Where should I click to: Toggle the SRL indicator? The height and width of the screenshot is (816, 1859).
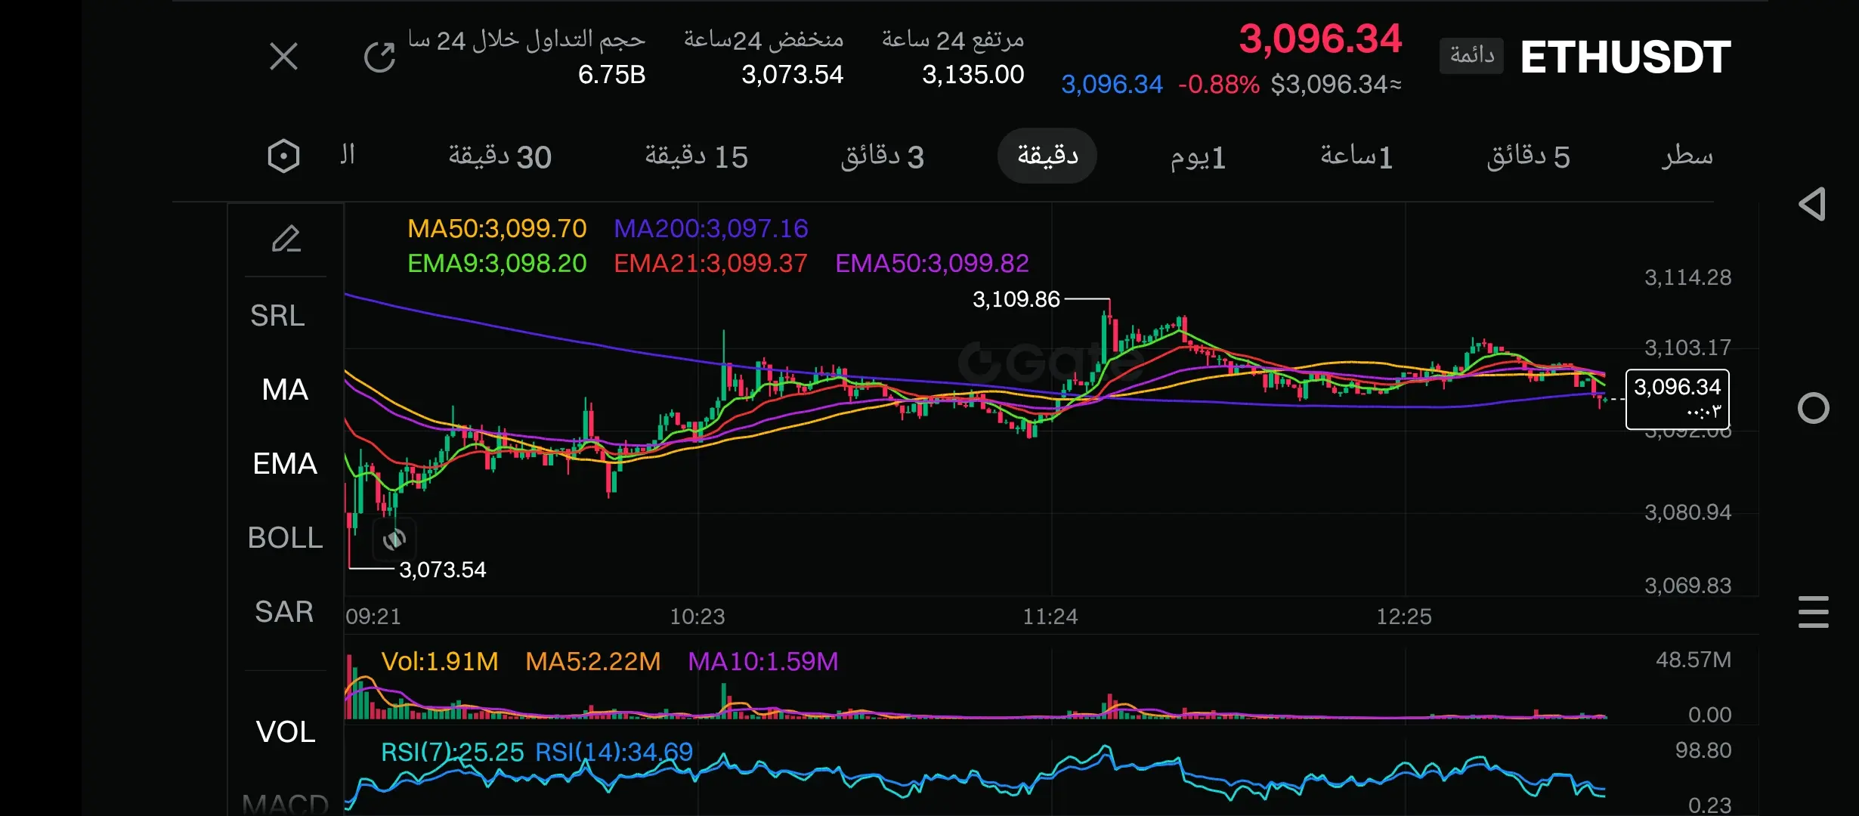tap(278, 316)
